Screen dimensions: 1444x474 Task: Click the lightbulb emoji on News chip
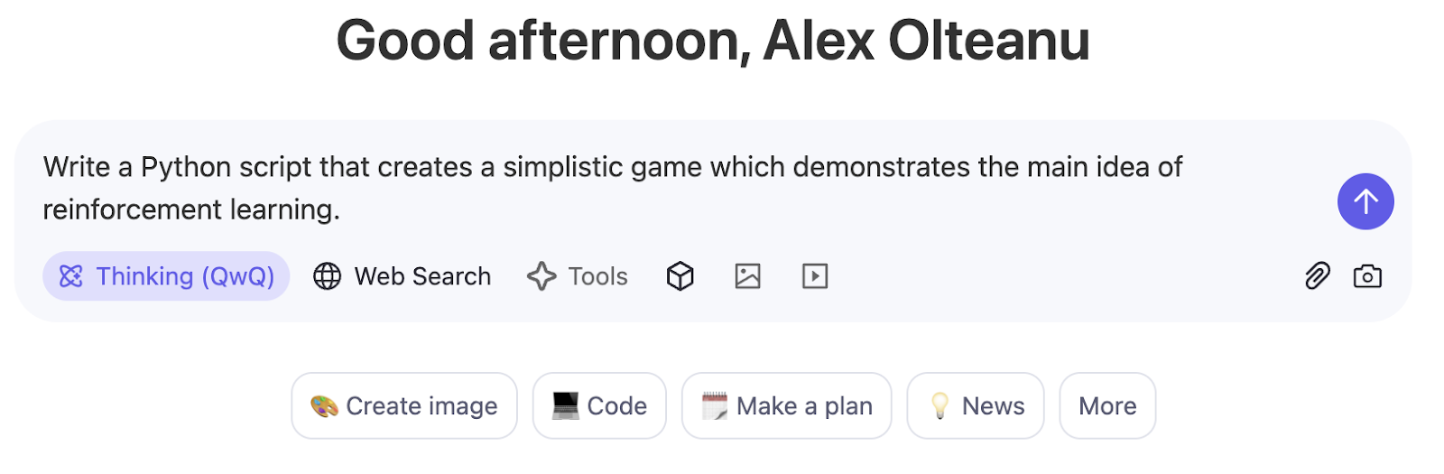pyautogui.click(x=940, y=406)
